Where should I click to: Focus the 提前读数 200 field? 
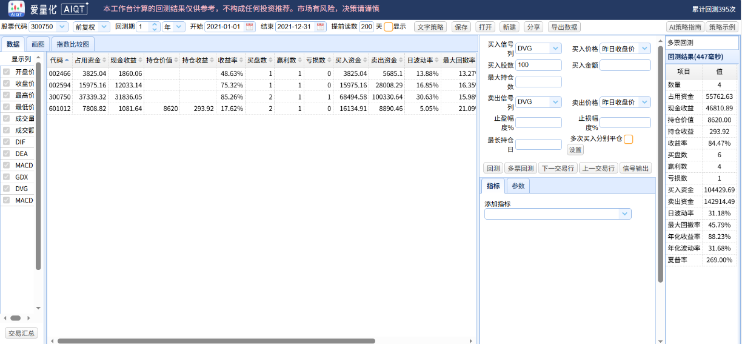click(x=366, y=27)
